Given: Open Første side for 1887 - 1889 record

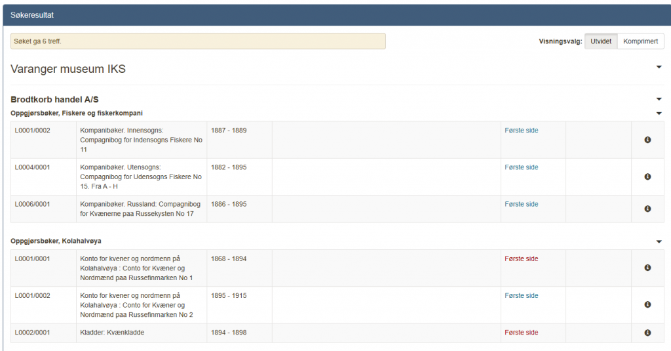Looking at the screenshot, I should [x=521, y=131].
